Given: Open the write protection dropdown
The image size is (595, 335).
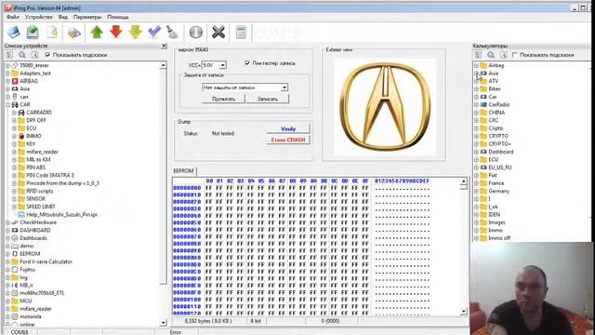Looking at the screenshot, I should click(x=245, y=87).
